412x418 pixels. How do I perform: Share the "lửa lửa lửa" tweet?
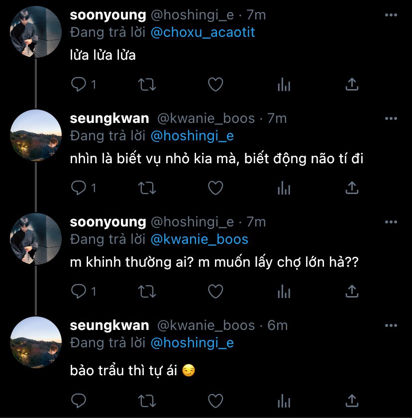pyautogui.click(x=352, y=85)
